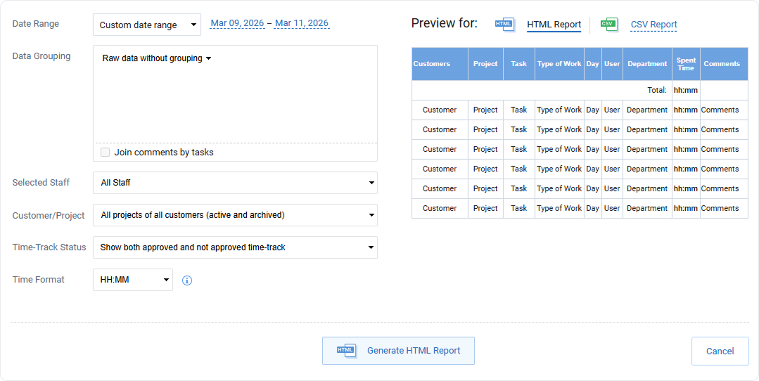This screenshot has width=759, height=381.
Task: Click the green CSV file icon
Action: 608,25
